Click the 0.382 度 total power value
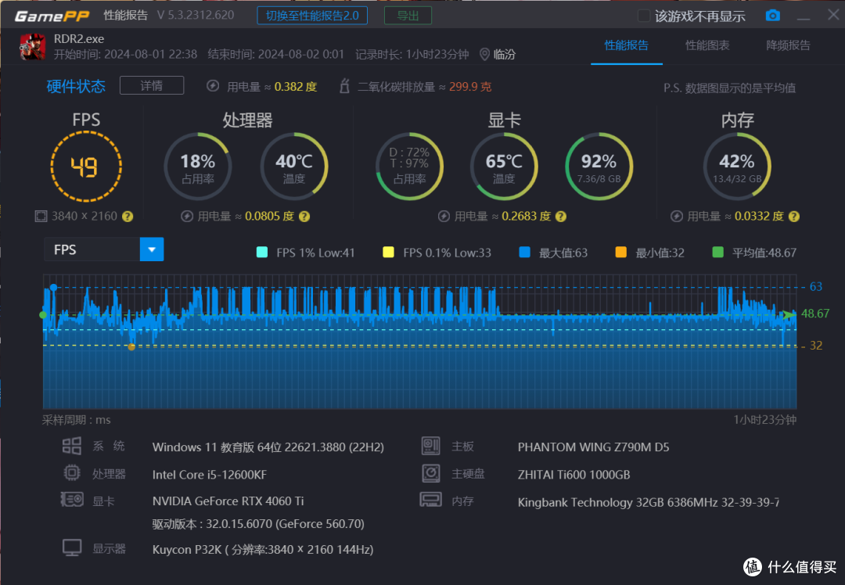 [x=296, y=87]
